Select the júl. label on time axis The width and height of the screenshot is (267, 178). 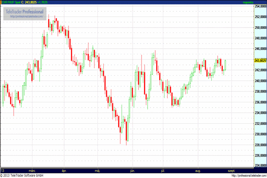(x=163, y=170)
